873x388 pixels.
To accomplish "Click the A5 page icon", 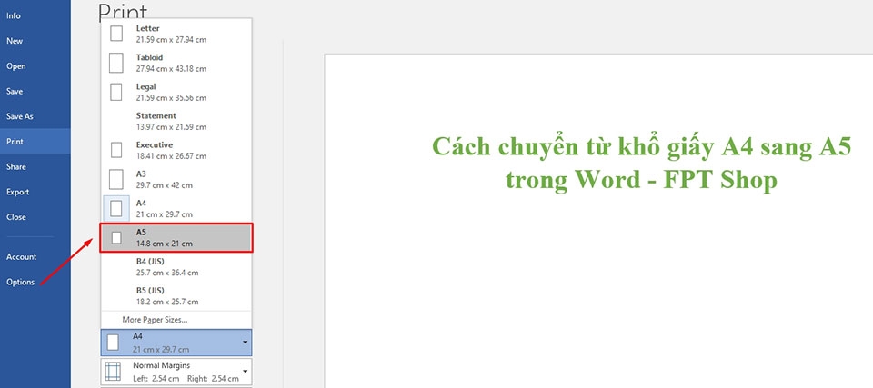I will click(116, 238).
